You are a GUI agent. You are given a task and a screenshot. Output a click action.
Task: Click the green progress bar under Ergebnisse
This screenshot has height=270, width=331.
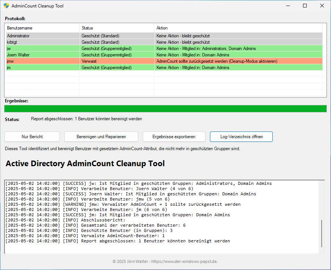[165, 109]
